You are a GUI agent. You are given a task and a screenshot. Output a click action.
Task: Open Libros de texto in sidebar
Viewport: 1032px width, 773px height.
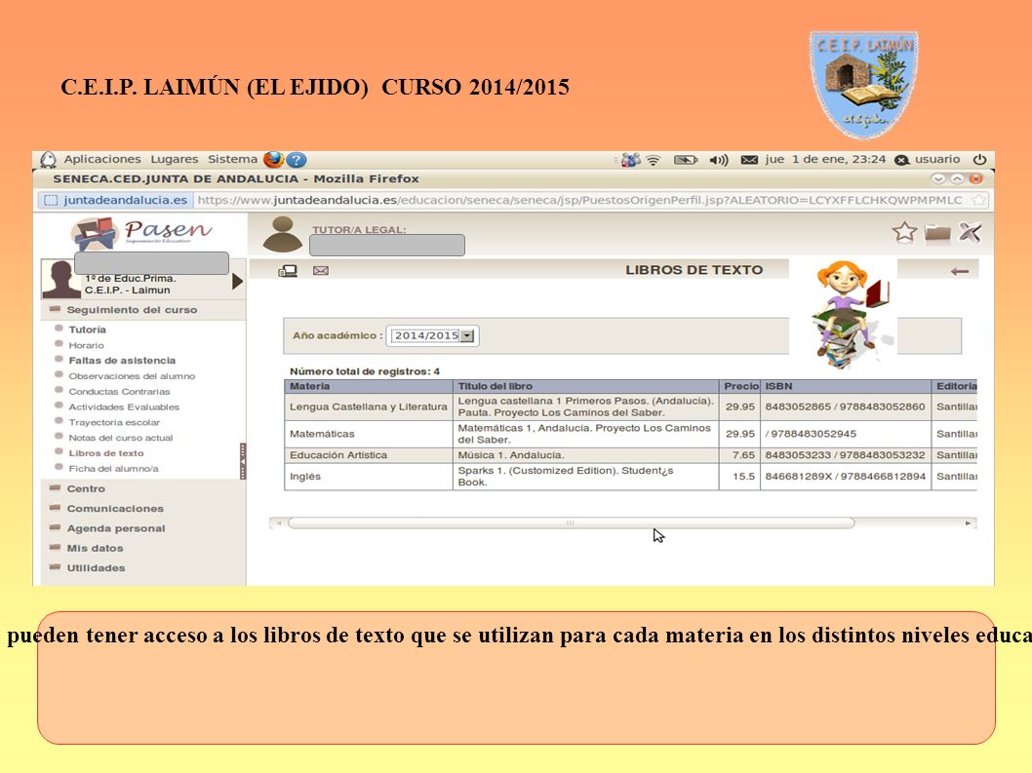pos(106,453)
